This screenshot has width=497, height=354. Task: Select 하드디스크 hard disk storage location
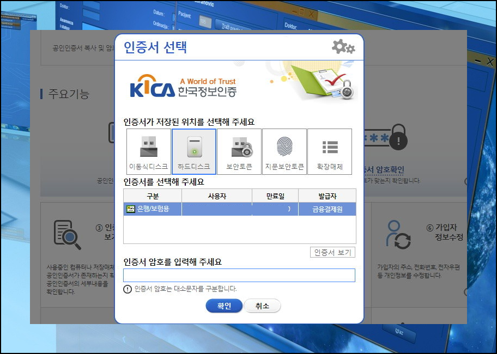coord(194,151)
